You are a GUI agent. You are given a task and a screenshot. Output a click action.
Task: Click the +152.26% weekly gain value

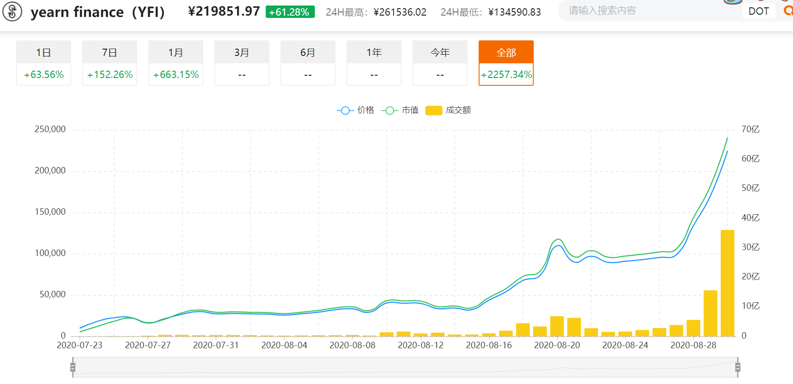[x=110, y=74]
